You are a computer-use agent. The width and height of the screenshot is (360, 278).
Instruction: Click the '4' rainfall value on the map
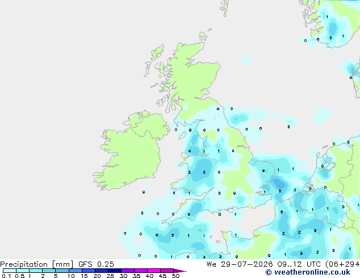click(190, 151)
